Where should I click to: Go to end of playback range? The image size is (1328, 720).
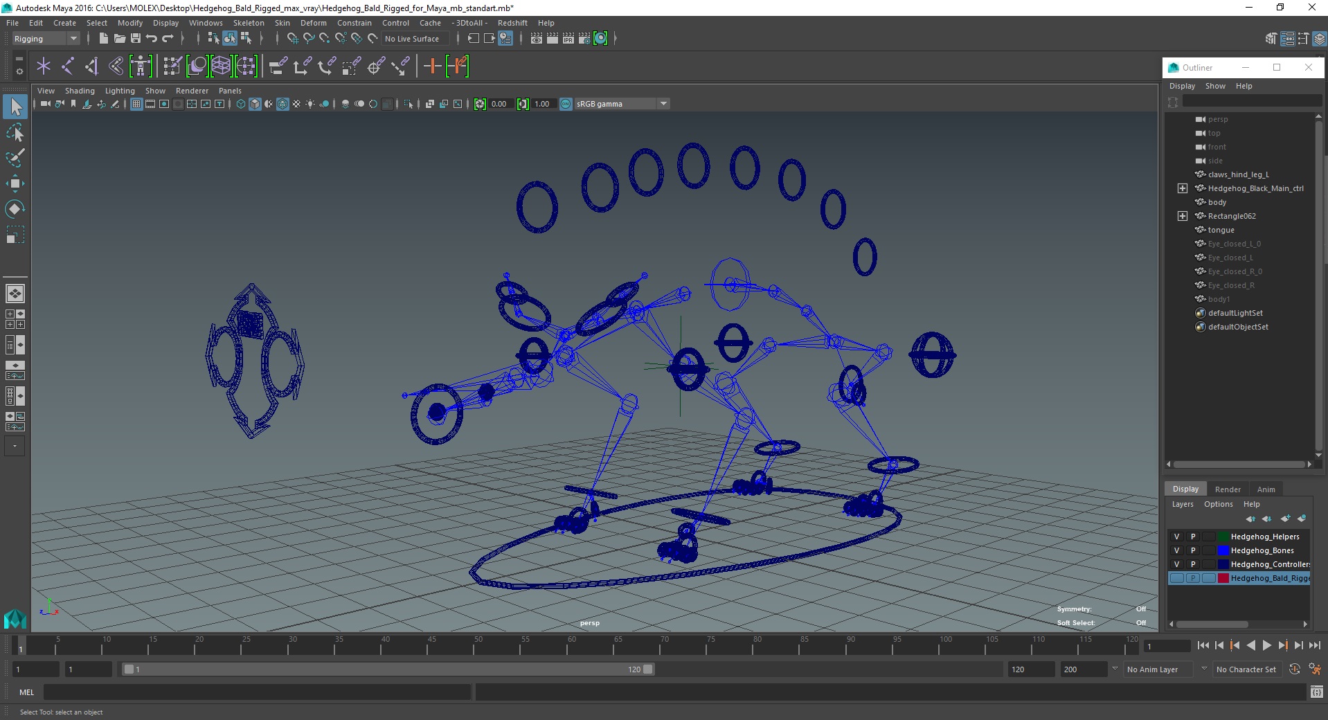point(1315,645)
